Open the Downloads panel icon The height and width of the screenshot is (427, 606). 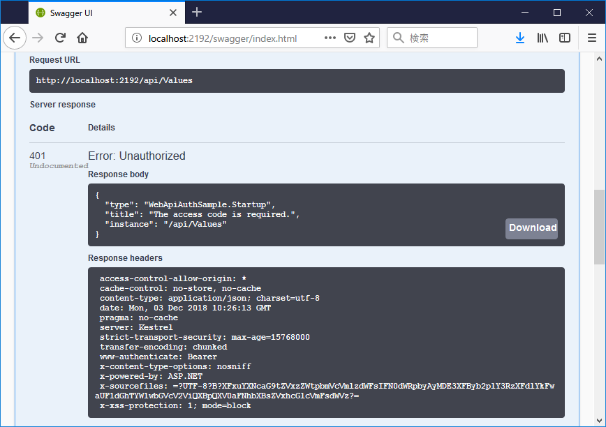pyautogui.click(x=520, y=38)
